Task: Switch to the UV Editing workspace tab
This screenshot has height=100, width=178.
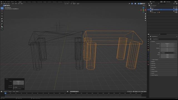Action: [34, 2]
